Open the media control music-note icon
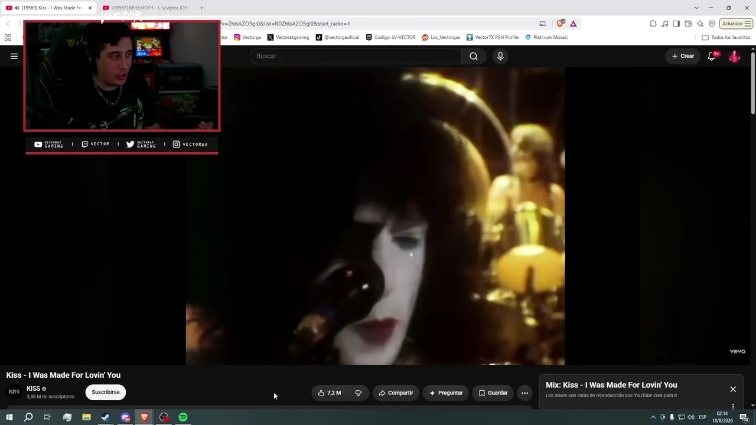The width and height of the screenshot is (756, 425). click(x=665, y=24)
